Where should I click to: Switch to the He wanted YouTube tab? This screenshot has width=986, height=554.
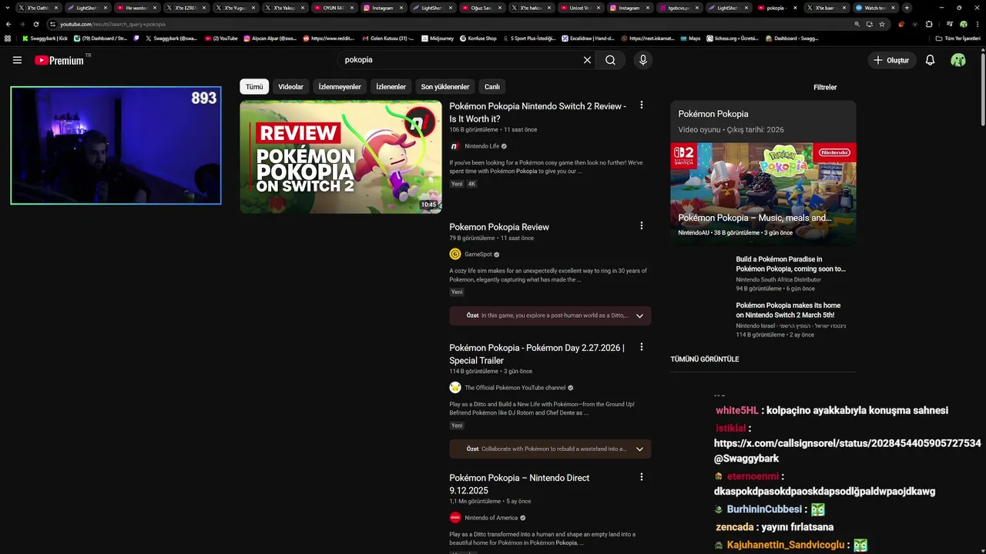click(137, 8)
